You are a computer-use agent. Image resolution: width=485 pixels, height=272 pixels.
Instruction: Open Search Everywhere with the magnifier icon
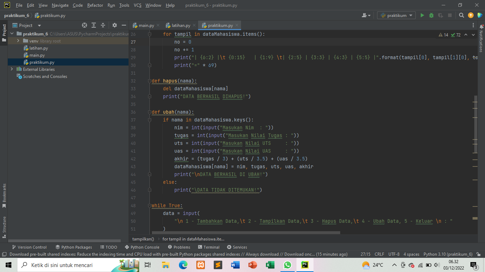pyautogui.click(x=462, y=16)
